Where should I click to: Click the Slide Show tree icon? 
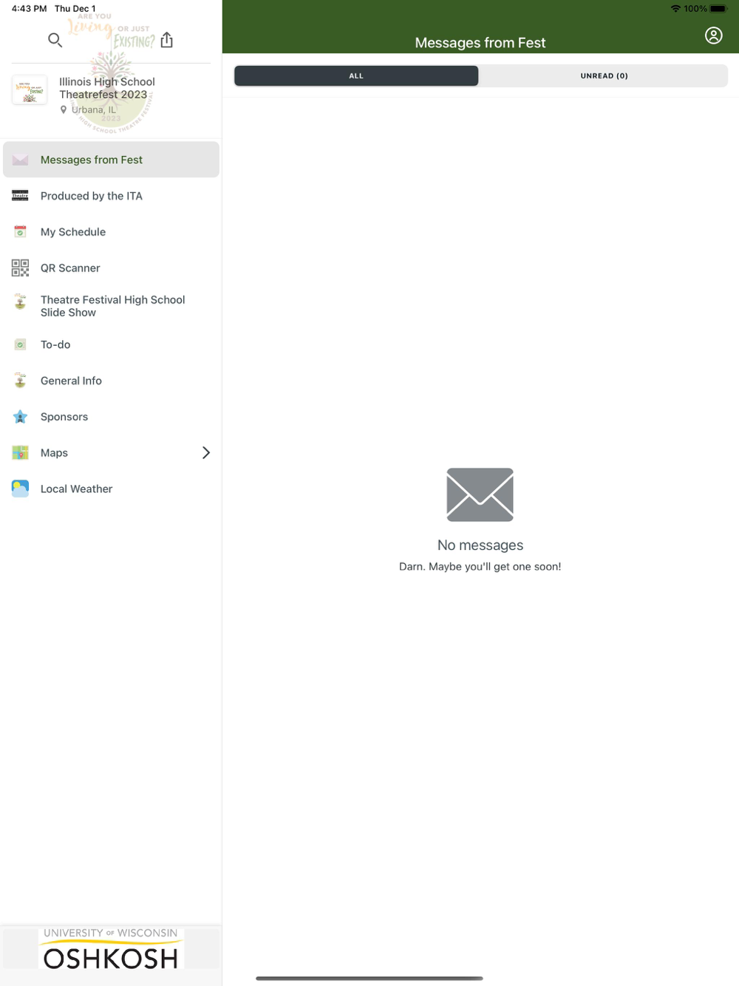[20, 302]
